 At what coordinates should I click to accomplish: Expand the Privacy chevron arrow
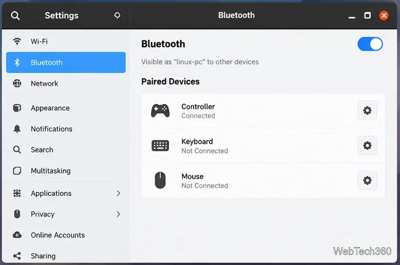[118, 214]
